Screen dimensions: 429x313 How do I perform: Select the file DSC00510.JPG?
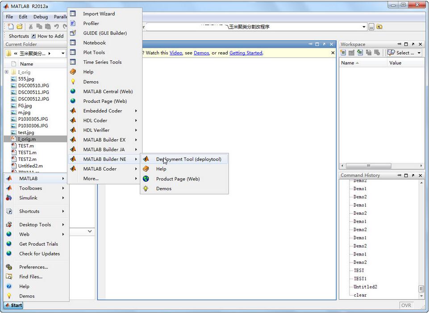pyautogui.click(x=33, y=85)
